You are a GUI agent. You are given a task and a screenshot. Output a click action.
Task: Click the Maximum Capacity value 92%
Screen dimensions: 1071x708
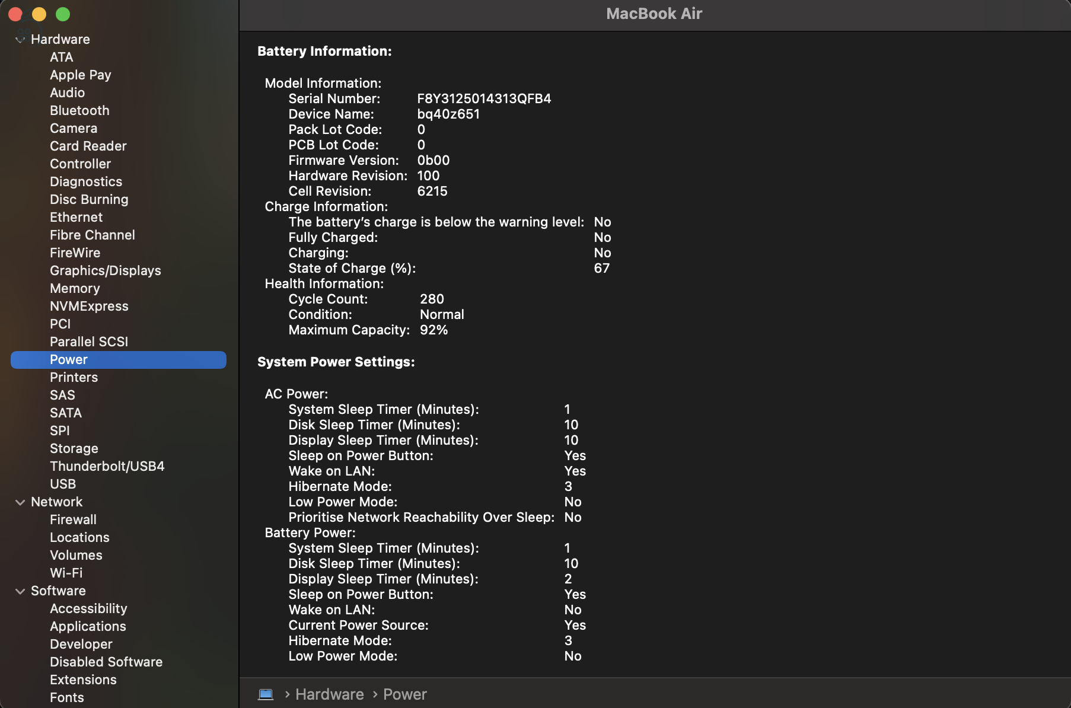point(434,330)
